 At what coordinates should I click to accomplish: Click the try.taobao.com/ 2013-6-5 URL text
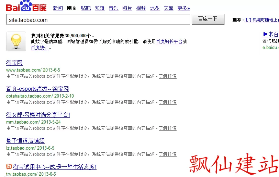click(x=31, y=174)
